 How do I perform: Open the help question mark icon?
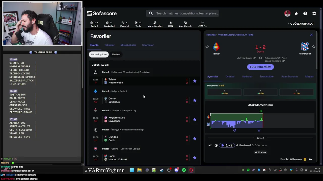tap(305, 14)
